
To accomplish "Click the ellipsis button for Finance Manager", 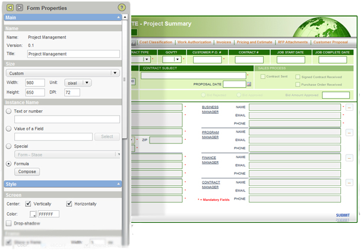I will click(349, 158).
